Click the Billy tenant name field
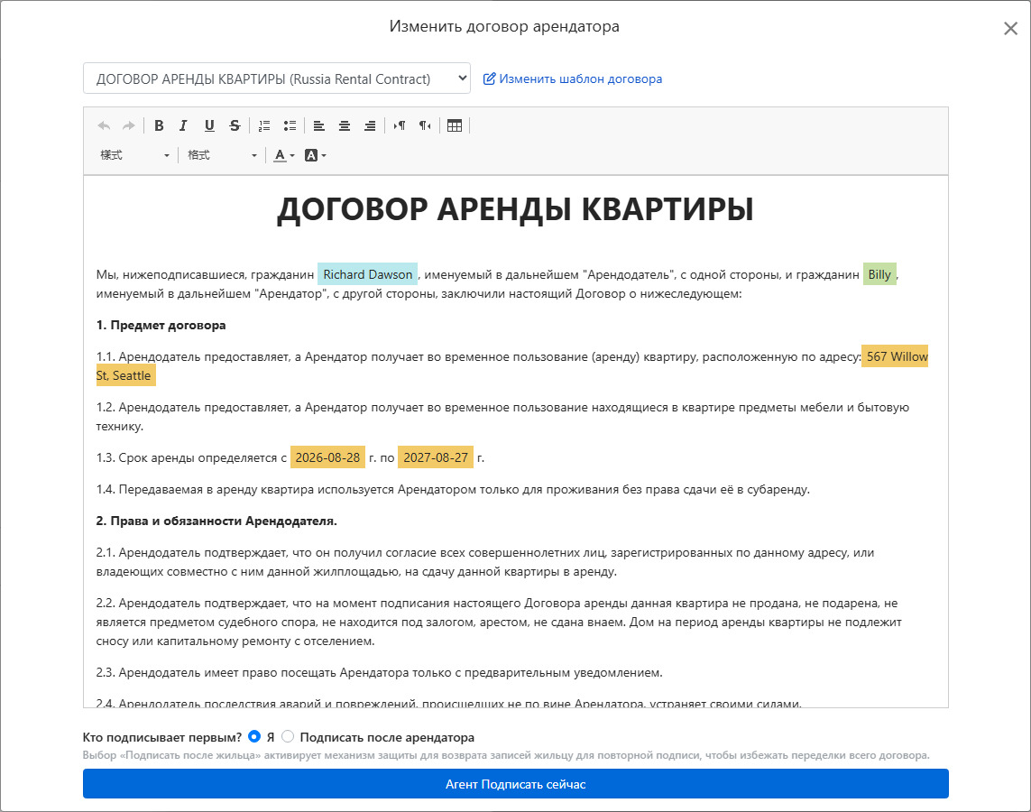This screenshot has width=1031, height=812. [879, 274]
